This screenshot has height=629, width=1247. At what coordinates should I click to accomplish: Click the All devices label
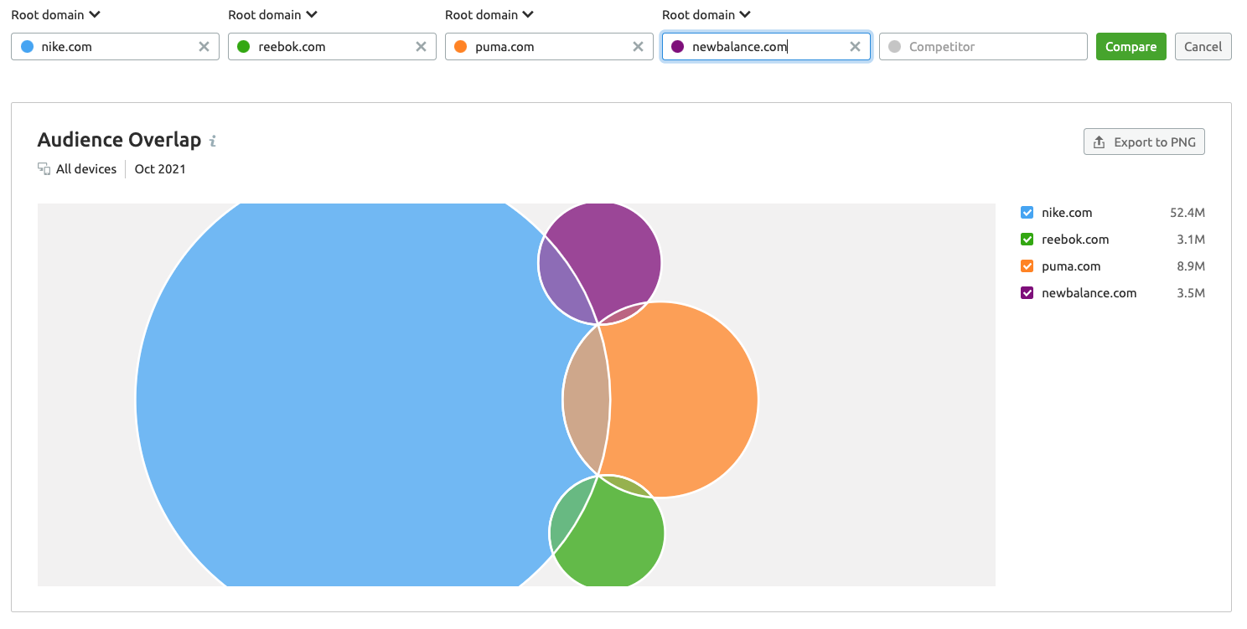click(86, 169)
